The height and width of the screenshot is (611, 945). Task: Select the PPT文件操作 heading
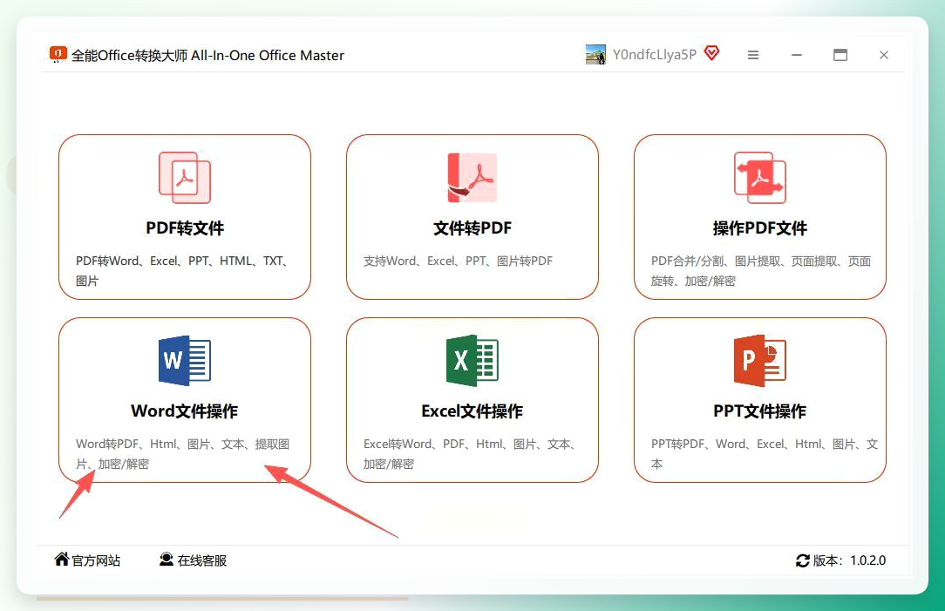tap(760, 411)
